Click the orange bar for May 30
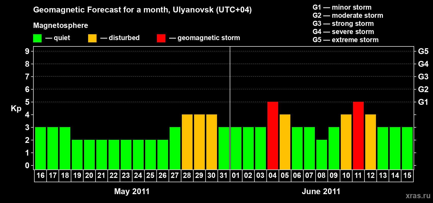 pyautogui.click(x=212, y=142)
